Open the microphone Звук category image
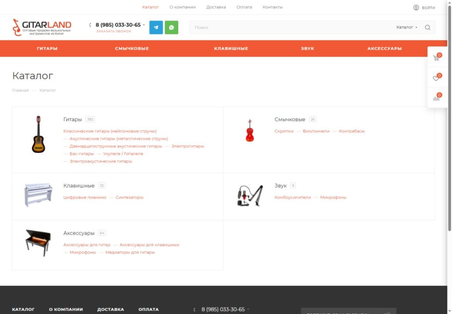Viewport: 452px width, 314px height. click(x=250, y=196)
